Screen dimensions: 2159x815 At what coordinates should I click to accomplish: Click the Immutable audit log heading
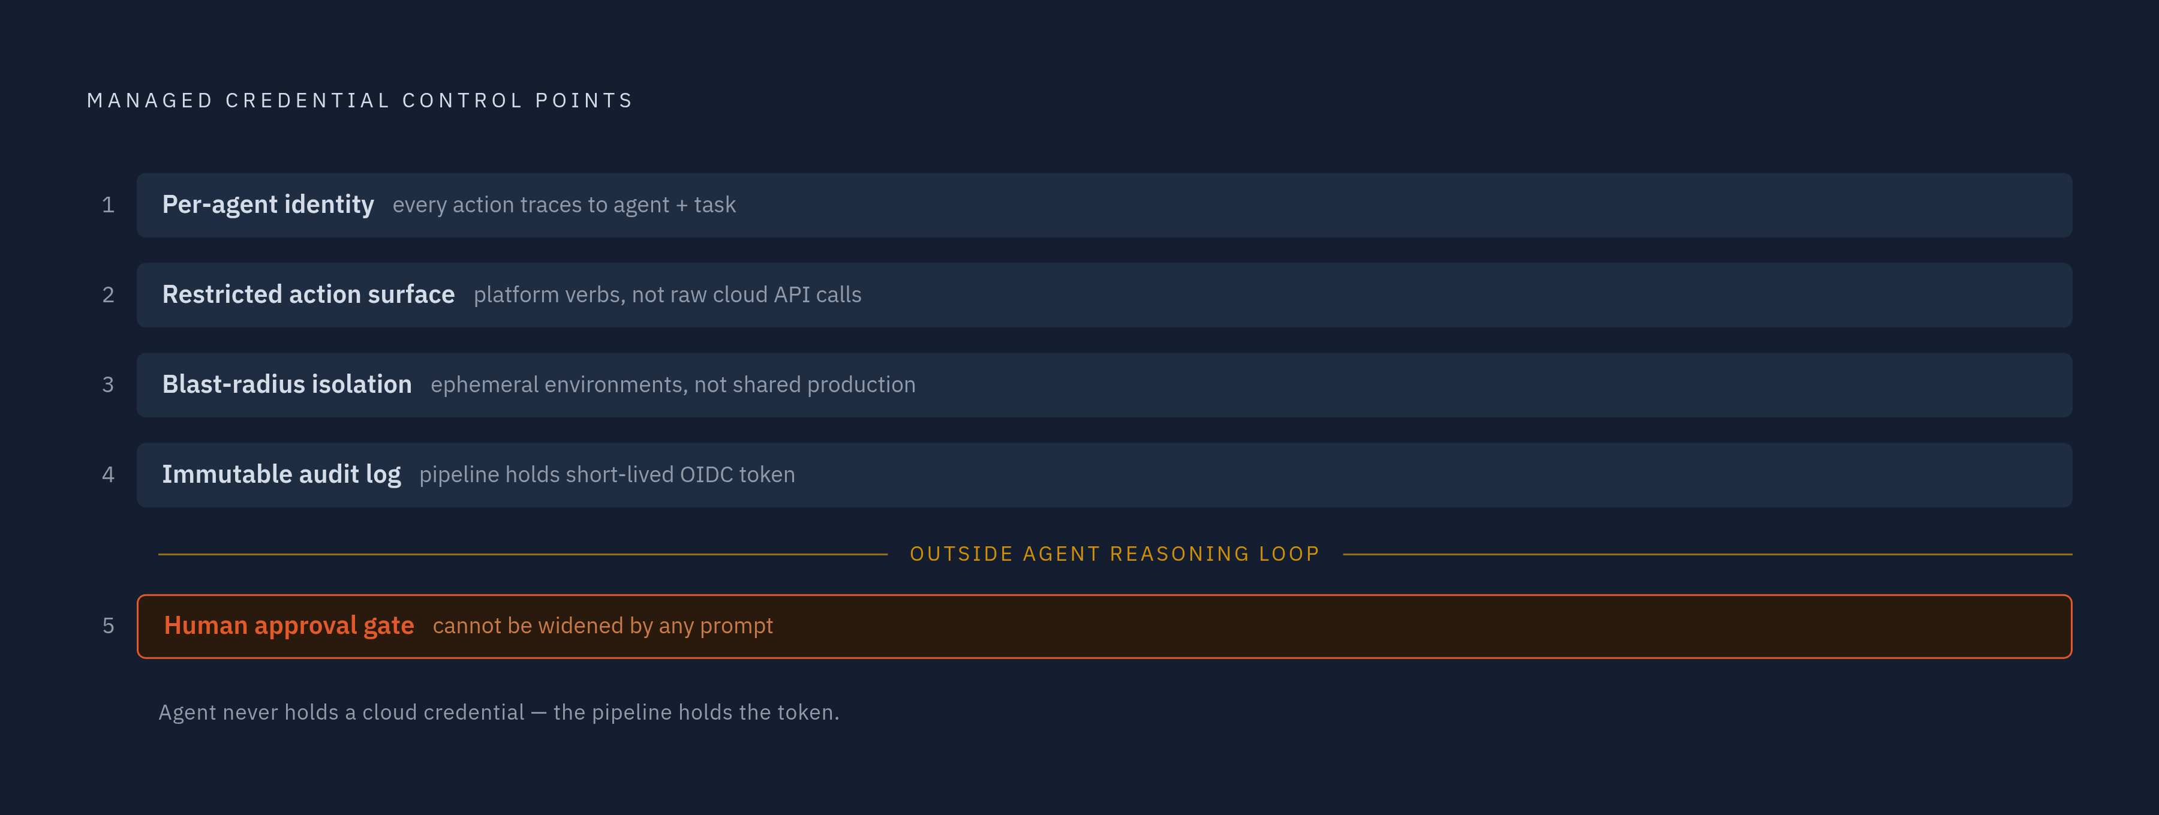click(282, 474)
